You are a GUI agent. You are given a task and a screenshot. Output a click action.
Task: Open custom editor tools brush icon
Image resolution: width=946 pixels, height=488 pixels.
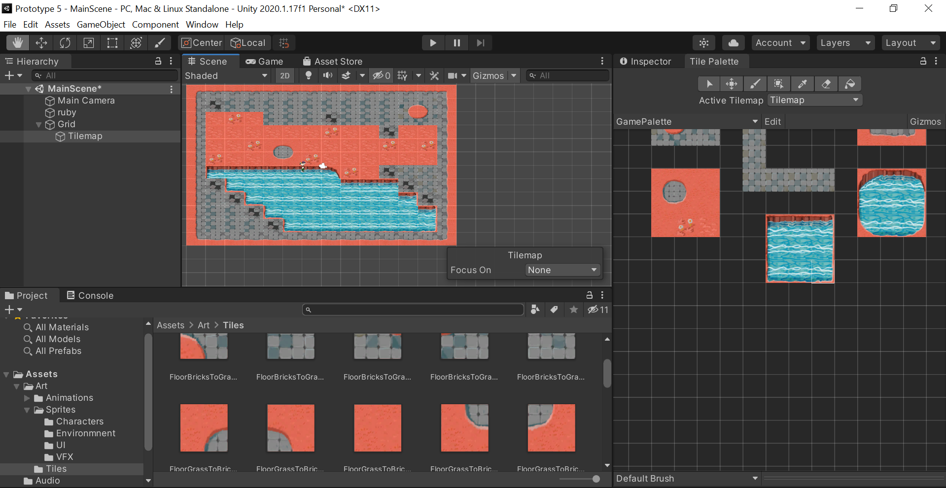pos(160,43)
